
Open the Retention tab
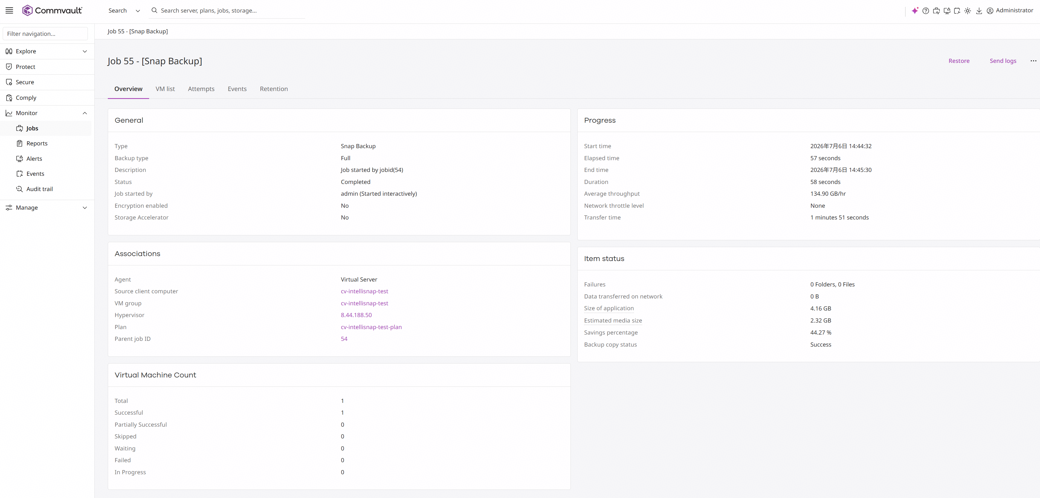click(274, 89)
